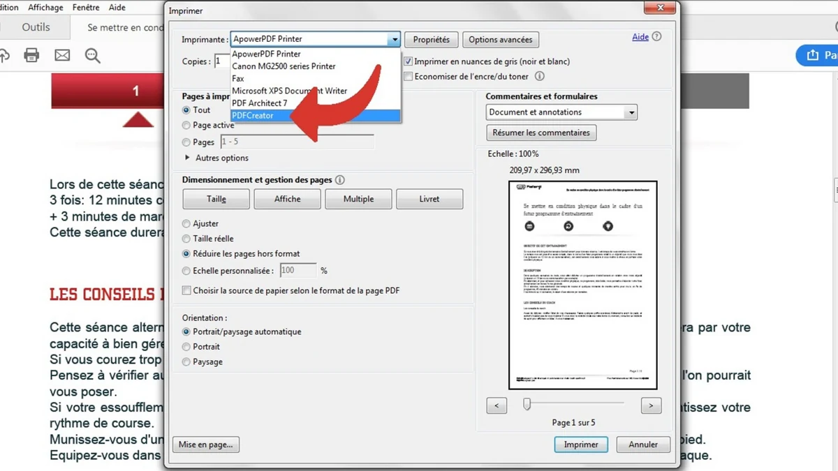Choose PDFCreator from the printer list

pyautogui.click(x=253, y=116)
